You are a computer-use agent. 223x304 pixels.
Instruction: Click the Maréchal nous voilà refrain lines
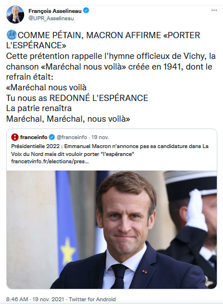[x=77, y=103]
